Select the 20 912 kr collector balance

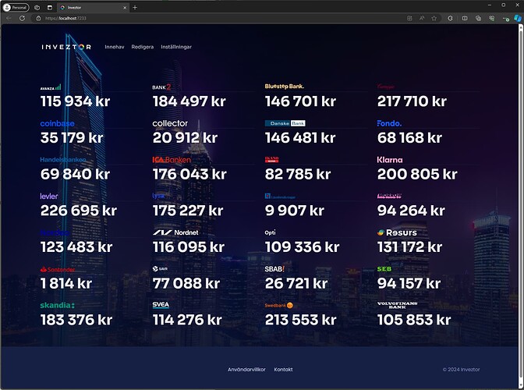[x=185, y=138]
